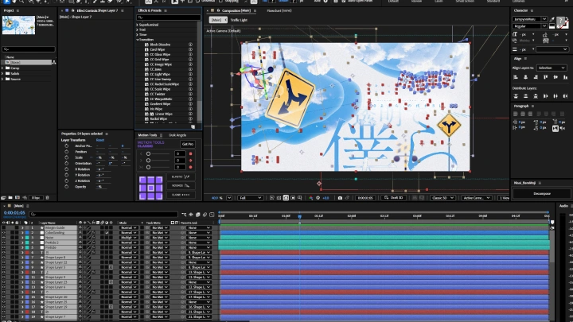Click the bottom-right anchor point square in Motion Tools
This screenshot has width=573, height=322.
point(158,196)
